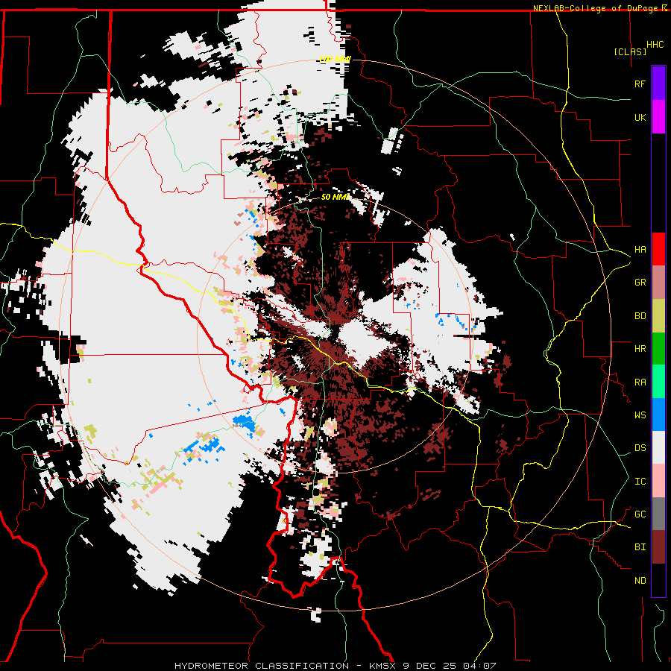Click the UK legend label
The height and width of the screenshot is (671, 671).
coord(640,117)
